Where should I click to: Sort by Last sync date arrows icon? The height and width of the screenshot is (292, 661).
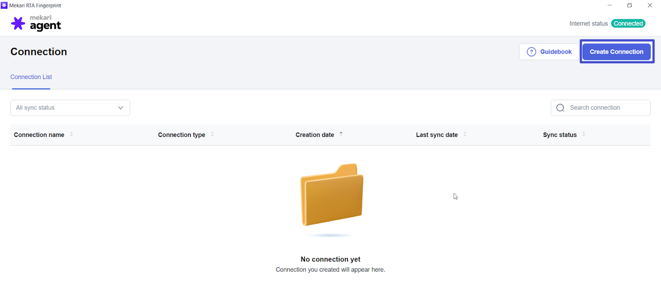point(465,134)
